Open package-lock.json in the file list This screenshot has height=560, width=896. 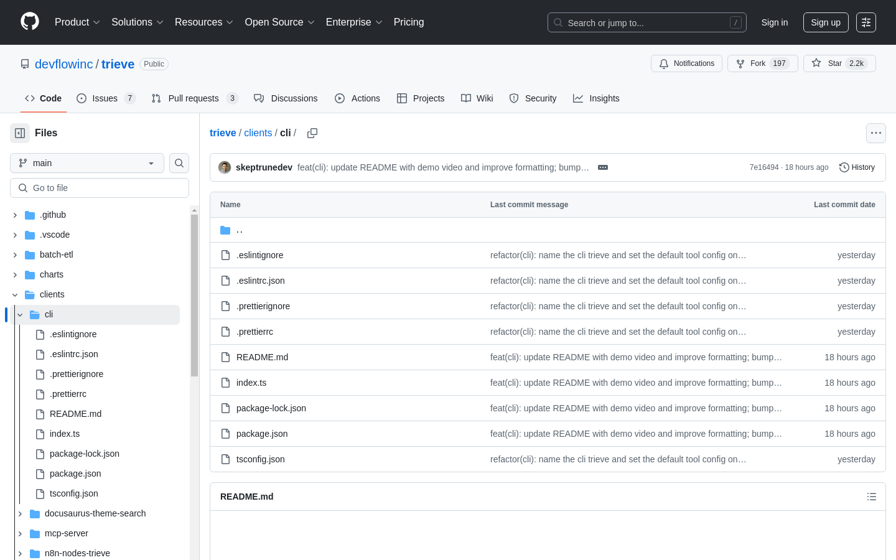coord(271,408)
